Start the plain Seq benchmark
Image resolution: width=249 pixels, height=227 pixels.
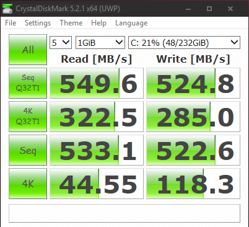click(x=28, y=150)
